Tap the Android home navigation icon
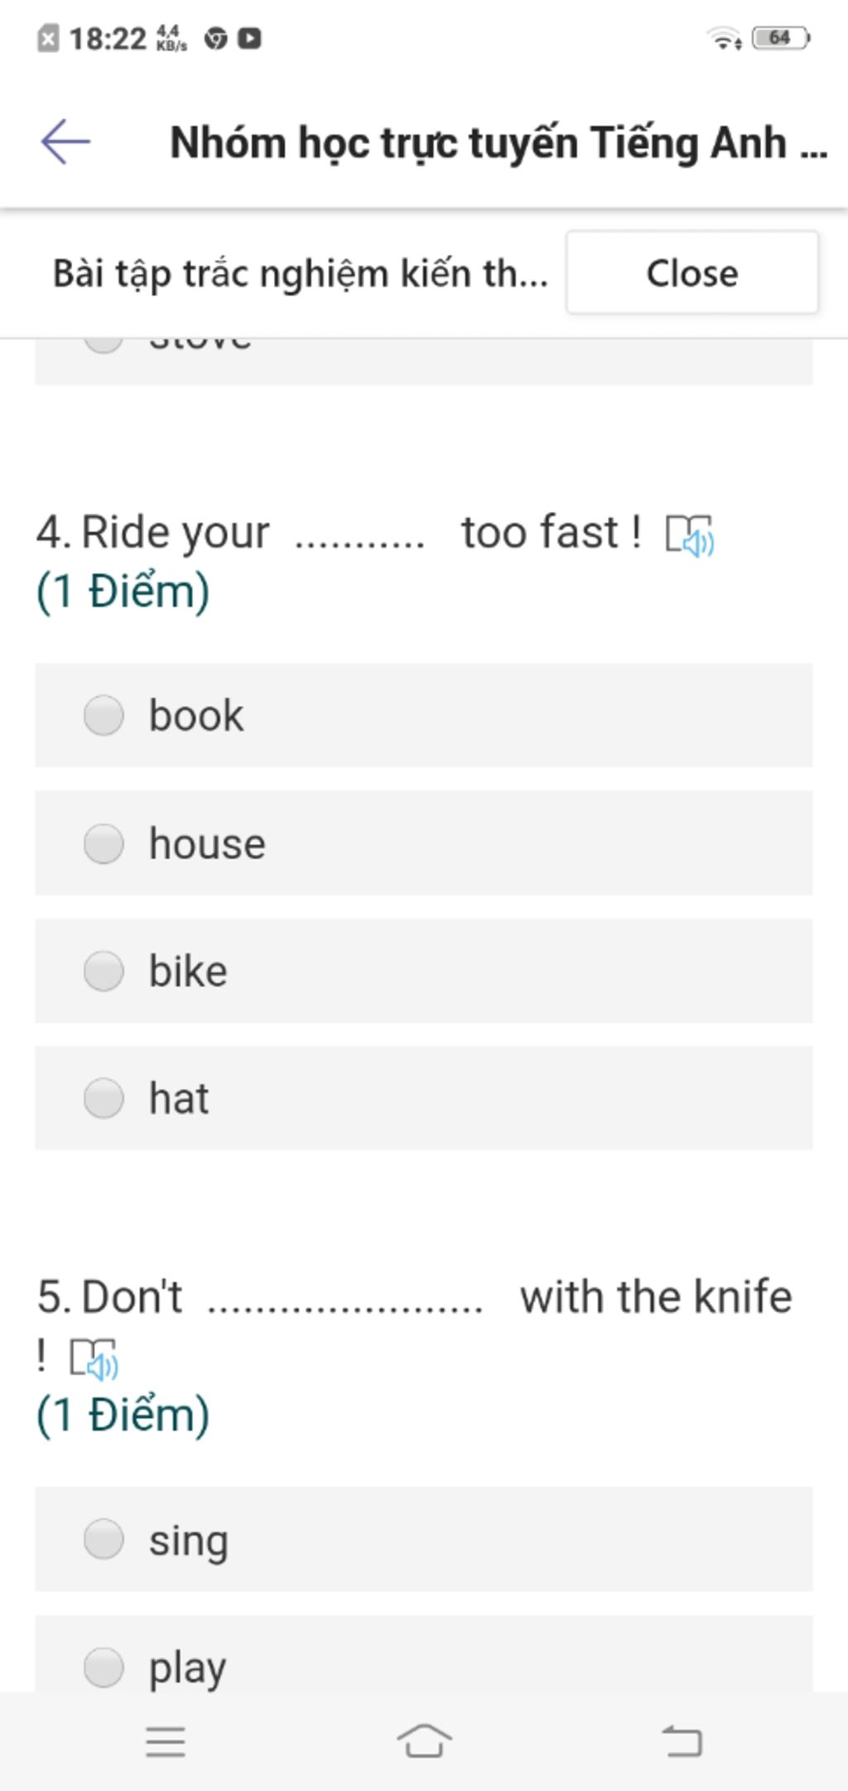848x1791 pixels. (424, 1740)
